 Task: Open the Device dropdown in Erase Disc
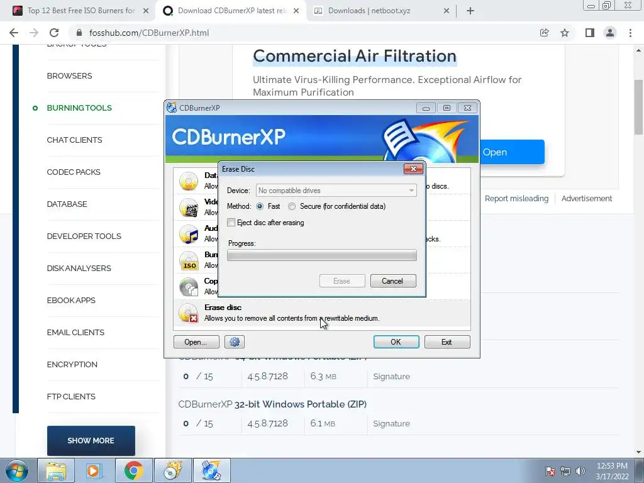[x=336, y=190]
